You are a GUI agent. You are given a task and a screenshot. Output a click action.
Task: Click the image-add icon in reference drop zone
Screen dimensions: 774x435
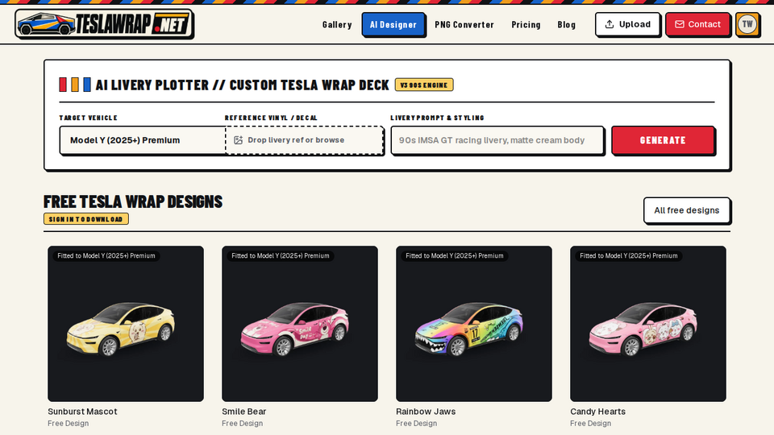pyautogui.click(x=239, y=140)
